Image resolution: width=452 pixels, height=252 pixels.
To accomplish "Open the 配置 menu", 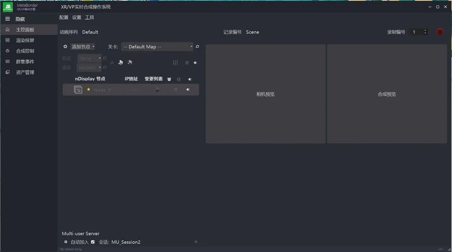I will [64, 18].
